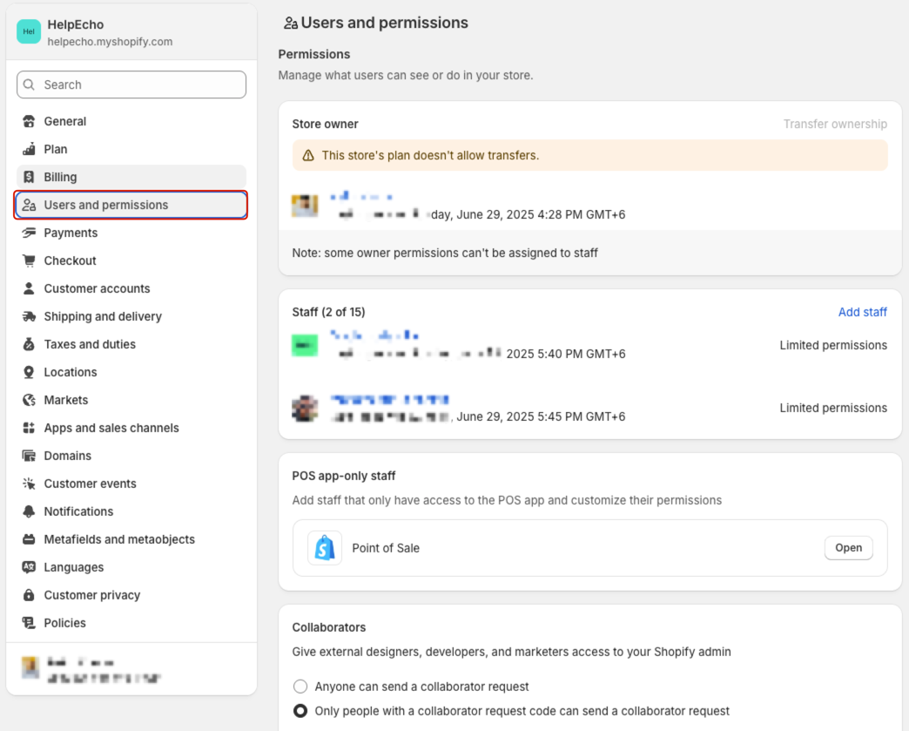Viewport: 909px width, 731px height.
Task: Click the settings Search field
Action: (131, 85)
